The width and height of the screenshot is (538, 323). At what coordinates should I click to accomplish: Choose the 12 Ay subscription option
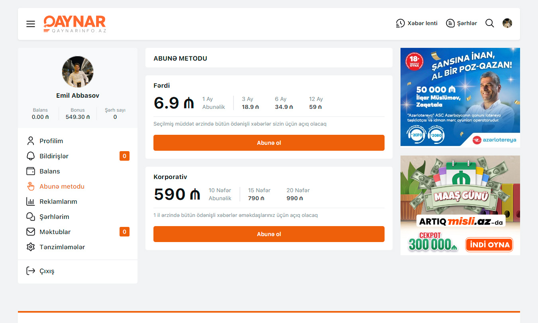tap(316, 103)
